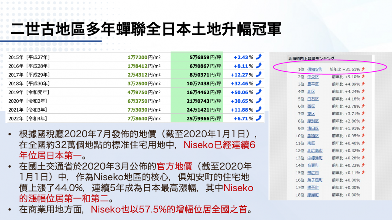Click red rise arrow next to +4.18%
Image resolution: width=392 pixels, height=220 pixels.
[363, 99]
